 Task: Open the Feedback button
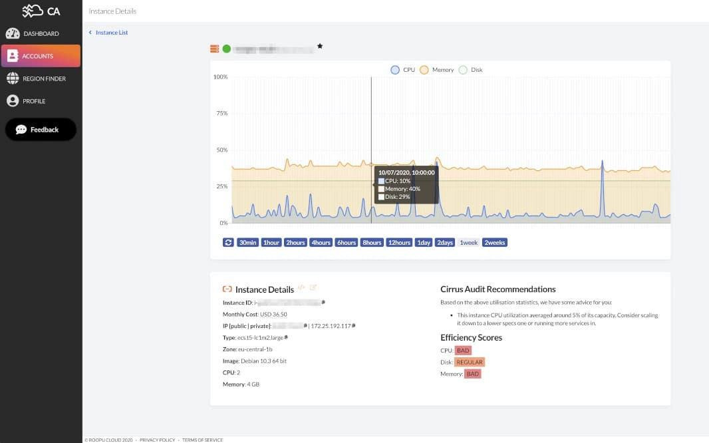point(41,130)
